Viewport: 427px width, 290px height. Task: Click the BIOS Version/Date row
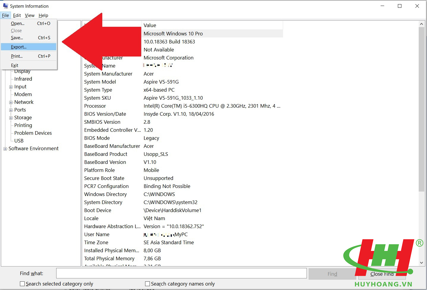coord(183,114)
